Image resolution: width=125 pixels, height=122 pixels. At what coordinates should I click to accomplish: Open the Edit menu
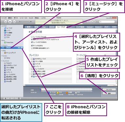[10, 18]
